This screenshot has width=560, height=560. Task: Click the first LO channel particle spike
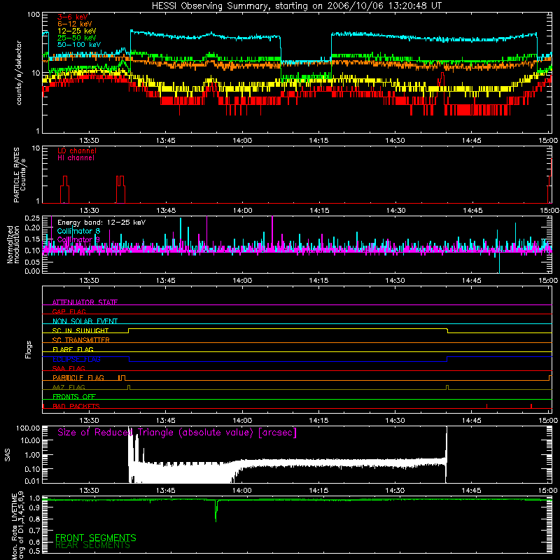click(x=64, y=189)
